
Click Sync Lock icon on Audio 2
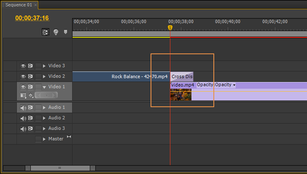30,118
